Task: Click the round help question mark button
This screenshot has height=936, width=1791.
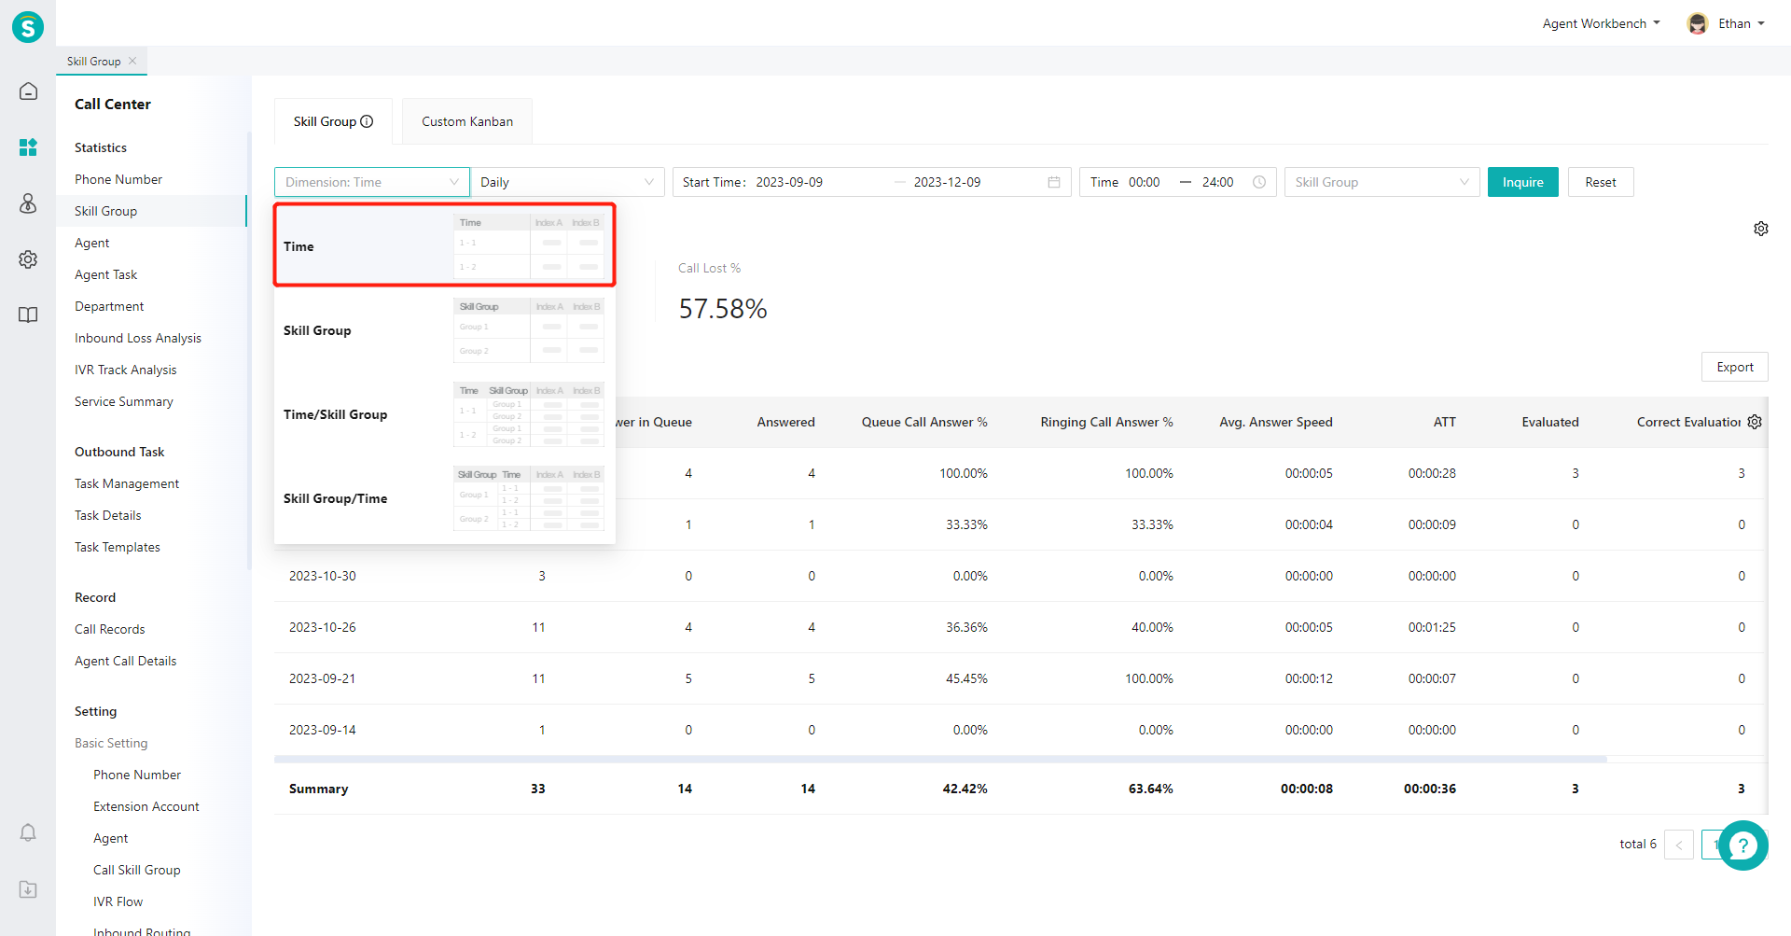Action: click(x=1742, y=845)
